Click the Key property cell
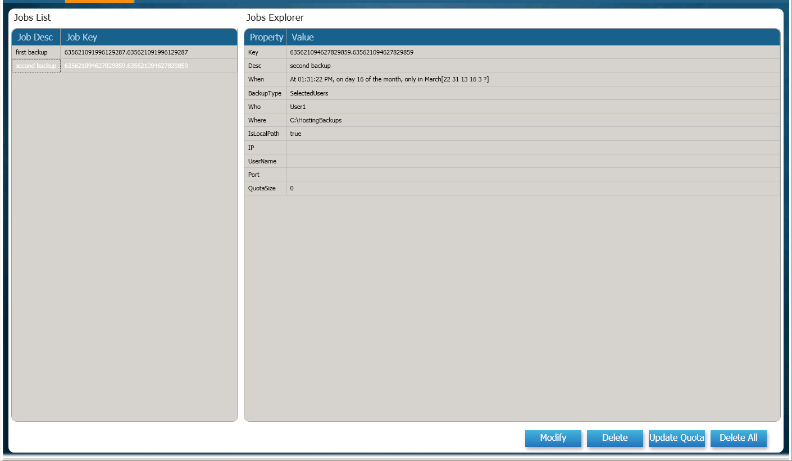Viewport: 792px width, 461px height. pyautogui.click(x=266, y=52)
